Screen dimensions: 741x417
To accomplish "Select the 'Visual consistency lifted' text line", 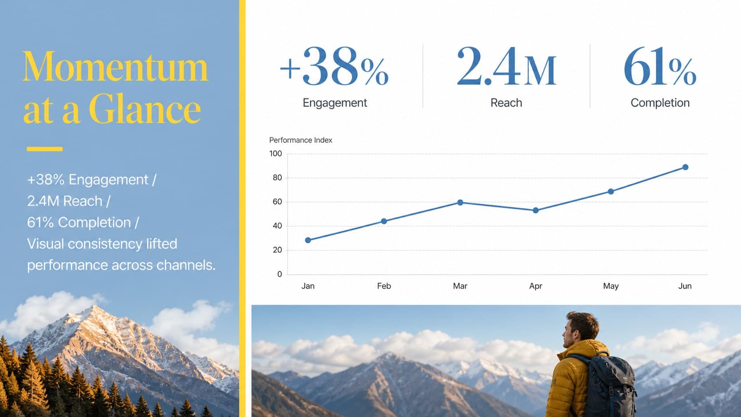I will coord(102,244).
